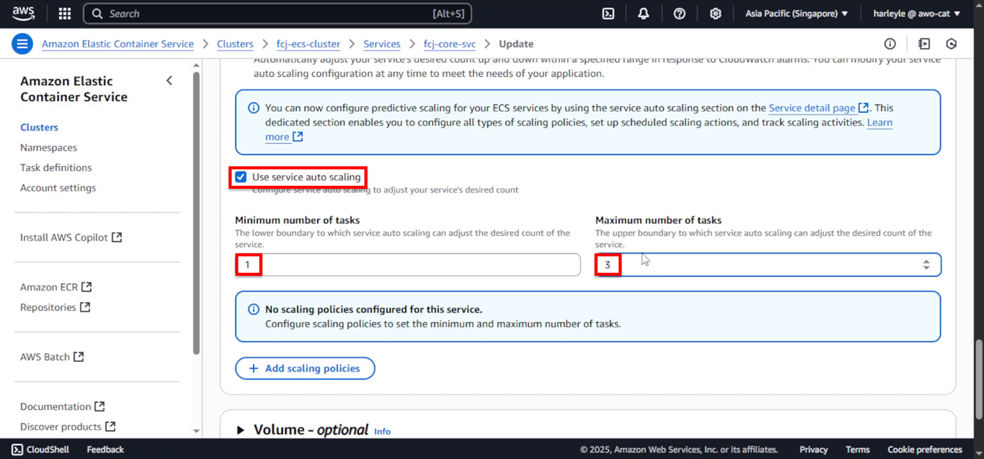The width and height of the screenshot is (984, 459).
Task: Toggle the hamburger navigation menu
Action: point(22,44)
